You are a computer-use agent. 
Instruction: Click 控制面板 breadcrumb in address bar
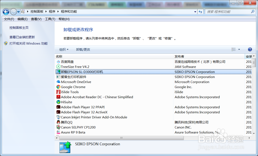37,12
